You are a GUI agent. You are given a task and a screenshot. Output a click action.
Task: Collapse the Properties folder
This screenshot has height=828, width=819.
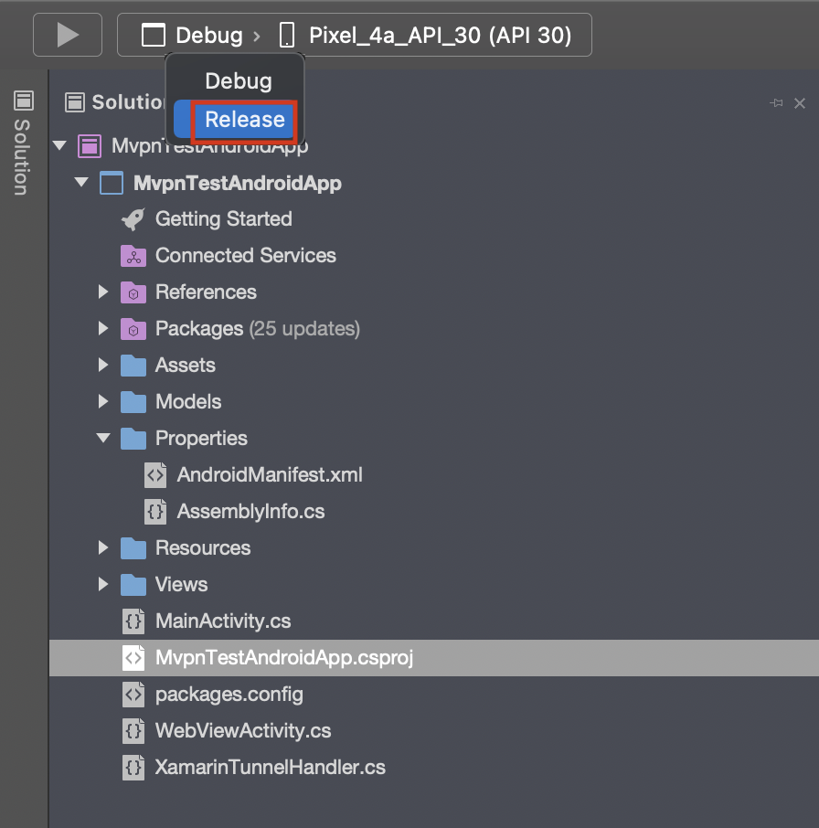(103, 439)
